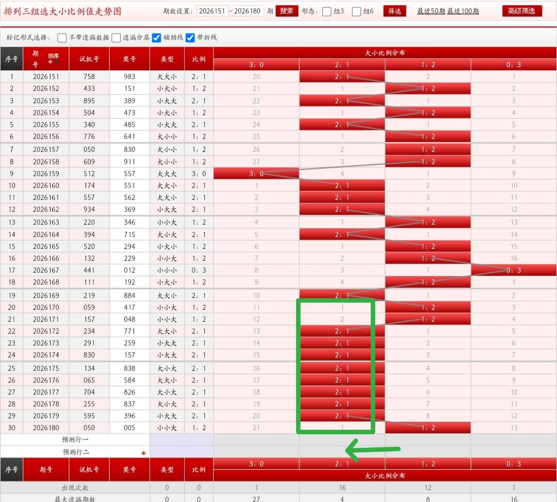Click the 预测行一 cell under 2:1 column
The width and height of the screenshot is (557, 502).
pyautogui.click(x=342, y=440)
